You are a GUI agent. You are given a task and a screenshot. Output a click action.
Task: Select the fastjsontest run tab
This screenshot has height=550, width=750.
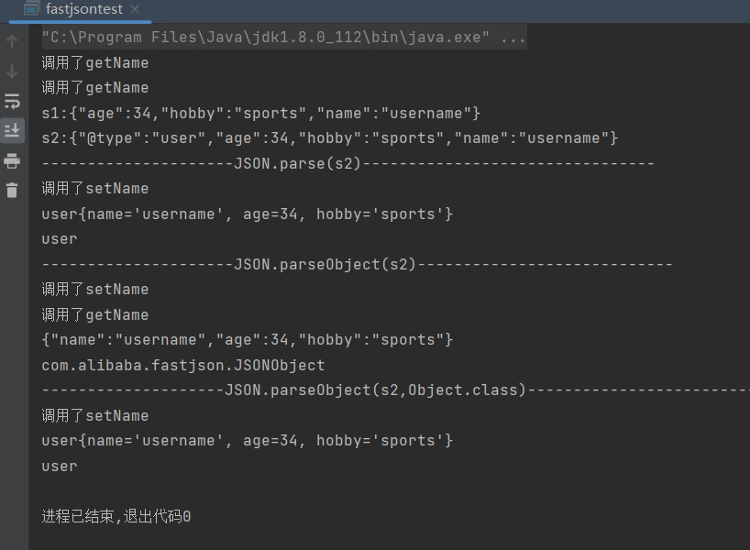(x=83, y=9)
